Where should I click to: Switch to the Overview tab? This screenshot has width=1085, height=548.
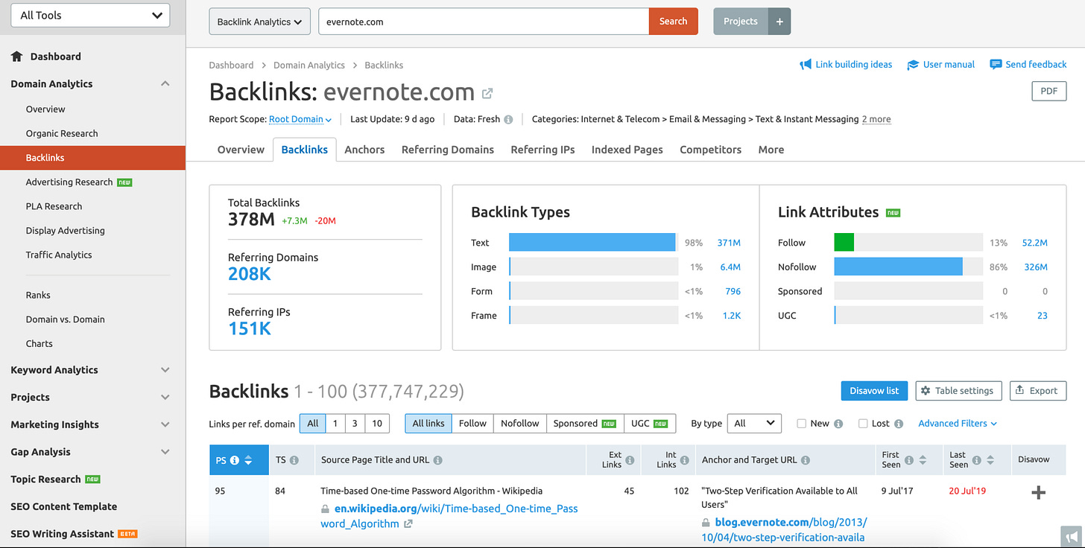[241, 150]
